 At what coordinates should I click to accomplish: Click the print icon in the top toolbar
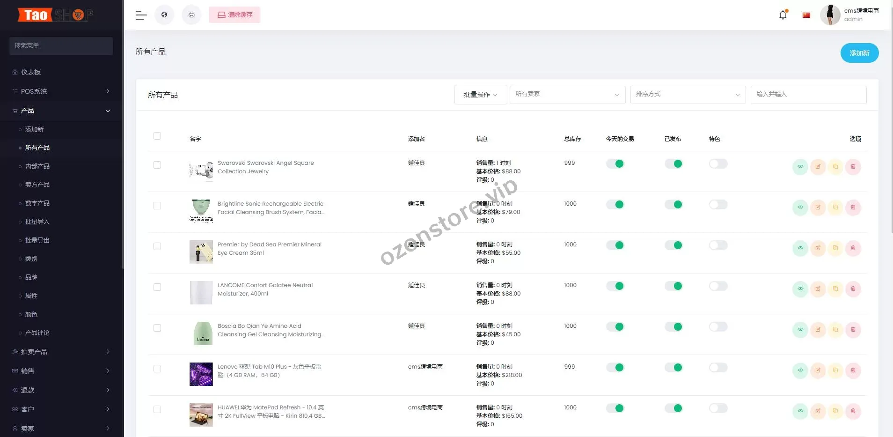pos(191,15)
